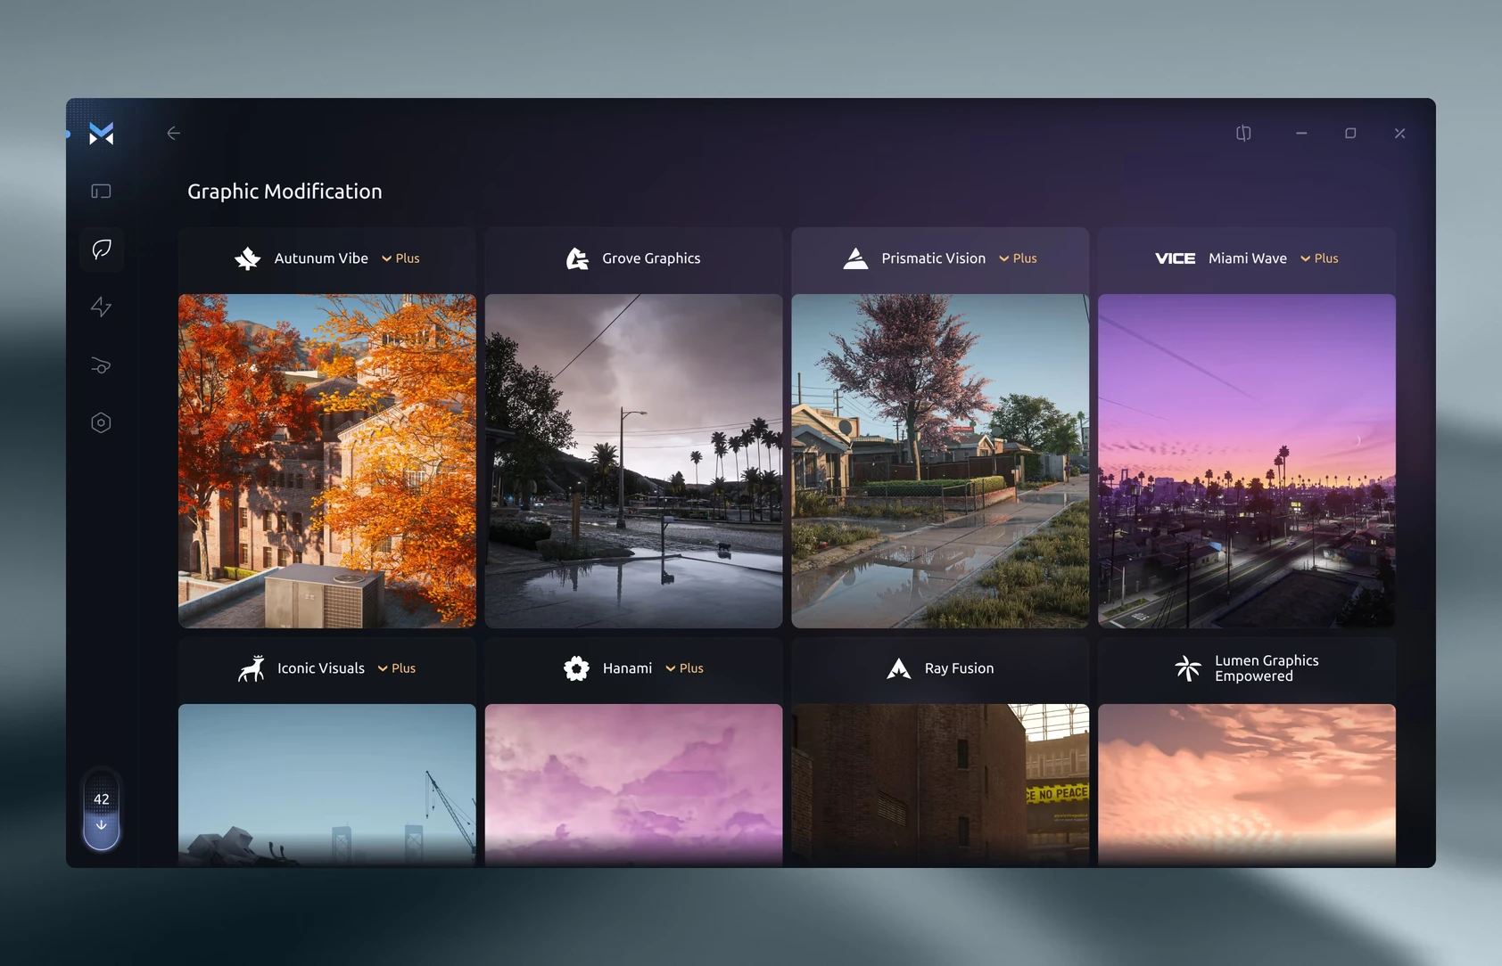This screenshot has height=966, width=1502.
Task: Click the Grove Graphics logo icon
Action: coord(577,258)
